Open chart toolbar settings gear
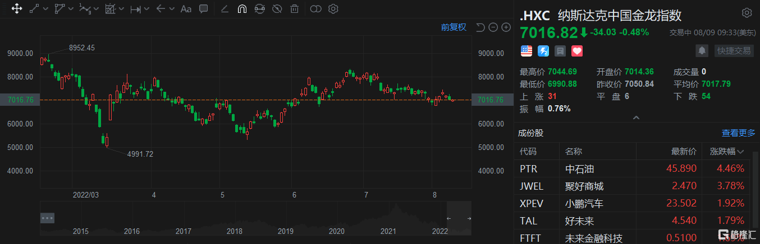This screenshot has height=244, width=760. tap(333, 9)
